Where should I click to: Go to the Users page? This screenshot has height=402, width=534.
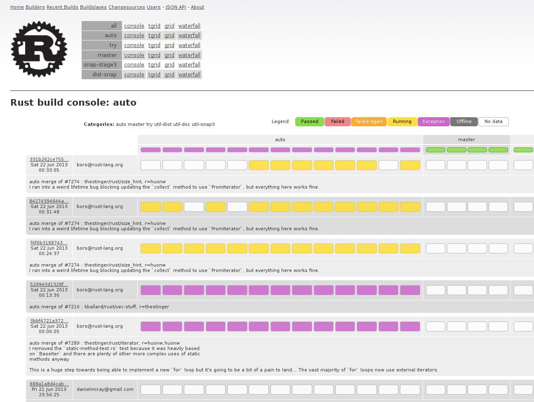154,7
